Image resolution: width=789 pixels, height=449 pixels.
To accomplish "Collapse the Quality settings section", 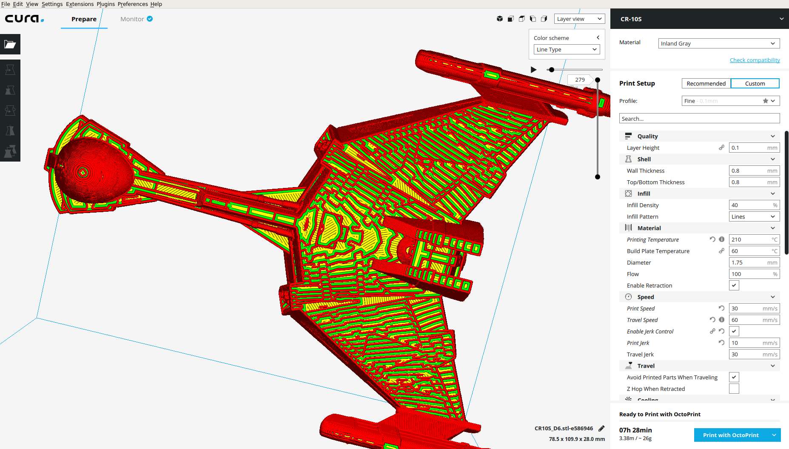I will pyautogui.click(x=700, y=136).
